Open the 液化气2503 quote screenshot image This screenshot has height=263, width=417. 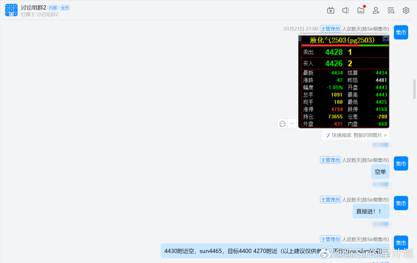[x=344, y=81]
